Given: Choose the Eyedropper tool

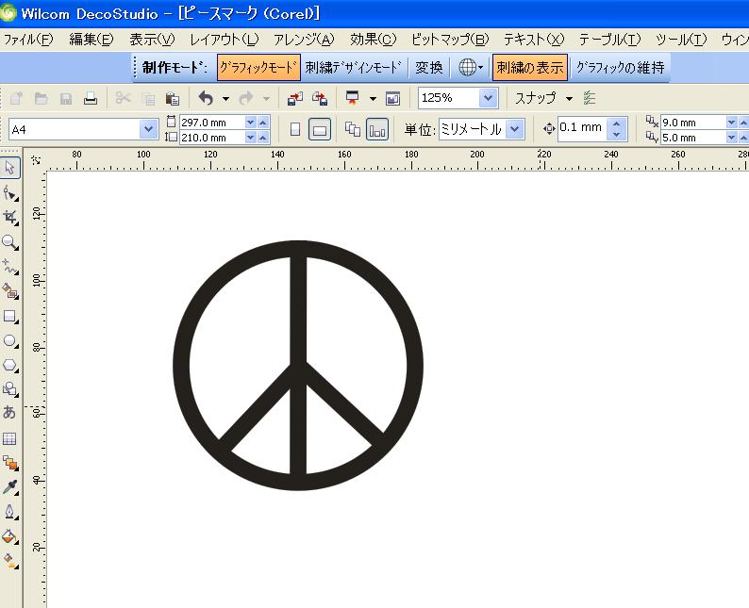Looking at the screenshot, I should point(9,487).
